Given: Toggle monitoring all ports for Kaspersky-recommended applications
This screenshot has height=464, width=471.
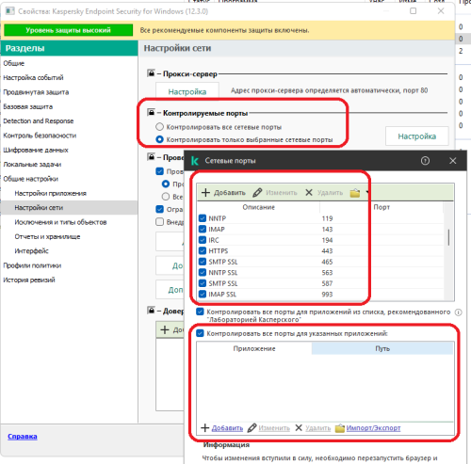Looking at the screenshot, I should point(200,312).
